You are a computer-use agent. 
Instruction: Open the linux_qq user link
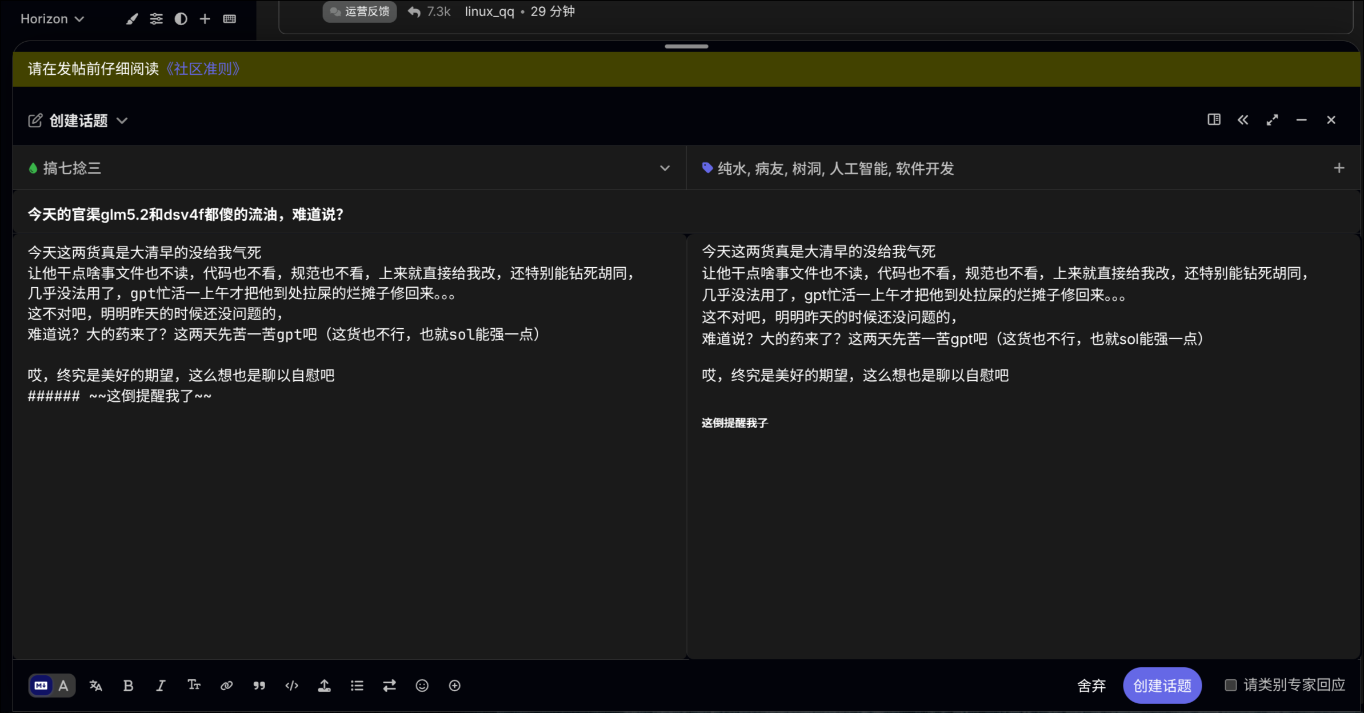coord(490,11)
